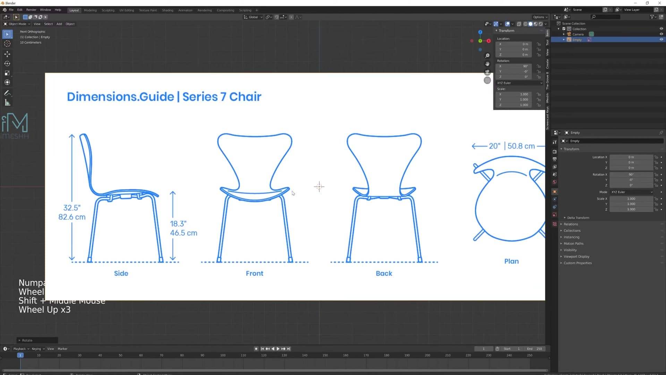Open viewport Add menu
Viewport: 666px width, 375px height.
[x=59, y=24]
